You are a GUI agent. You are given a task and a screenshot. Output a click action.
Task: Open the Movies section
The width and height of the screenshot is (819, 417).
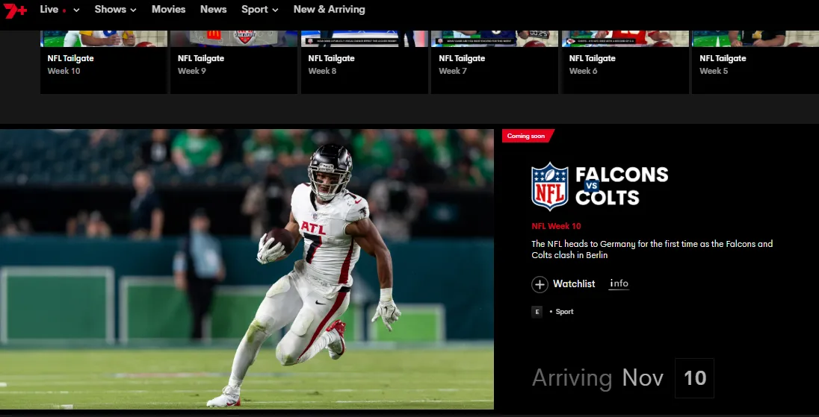tap(168, 10)
